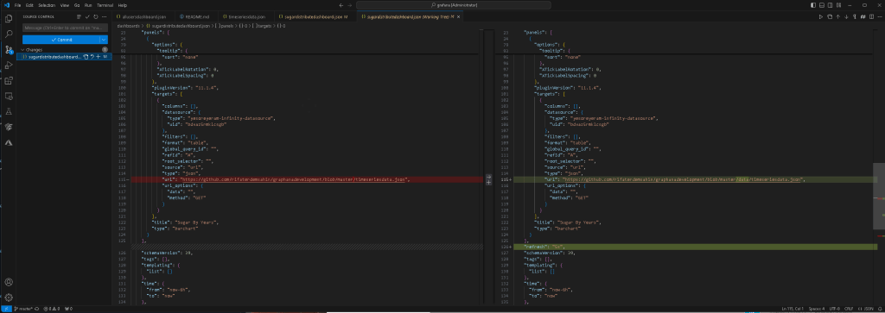Focus the commit message input field
Screen dimensions: 885x313
click(x=65, y=28)
